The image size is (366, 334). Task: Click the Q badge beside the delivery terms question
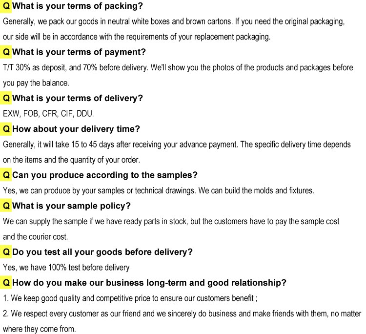pyautogui.click(x=6, y=98)
